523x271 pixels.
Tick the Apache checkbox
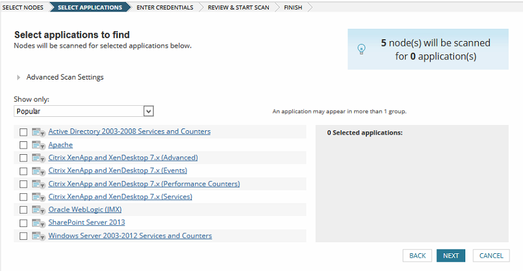23,146
